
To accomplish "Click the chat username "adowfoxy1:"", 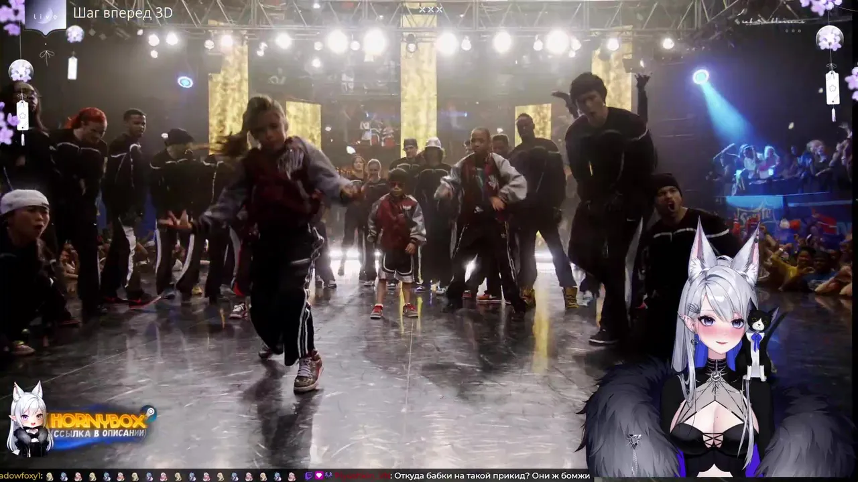I will pos(21,476).
